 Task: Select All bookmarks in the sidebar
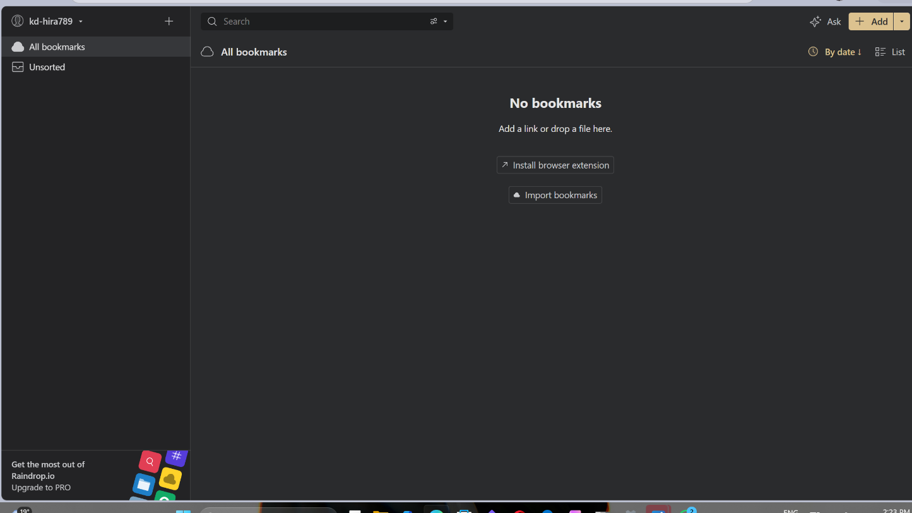(95, 47)
